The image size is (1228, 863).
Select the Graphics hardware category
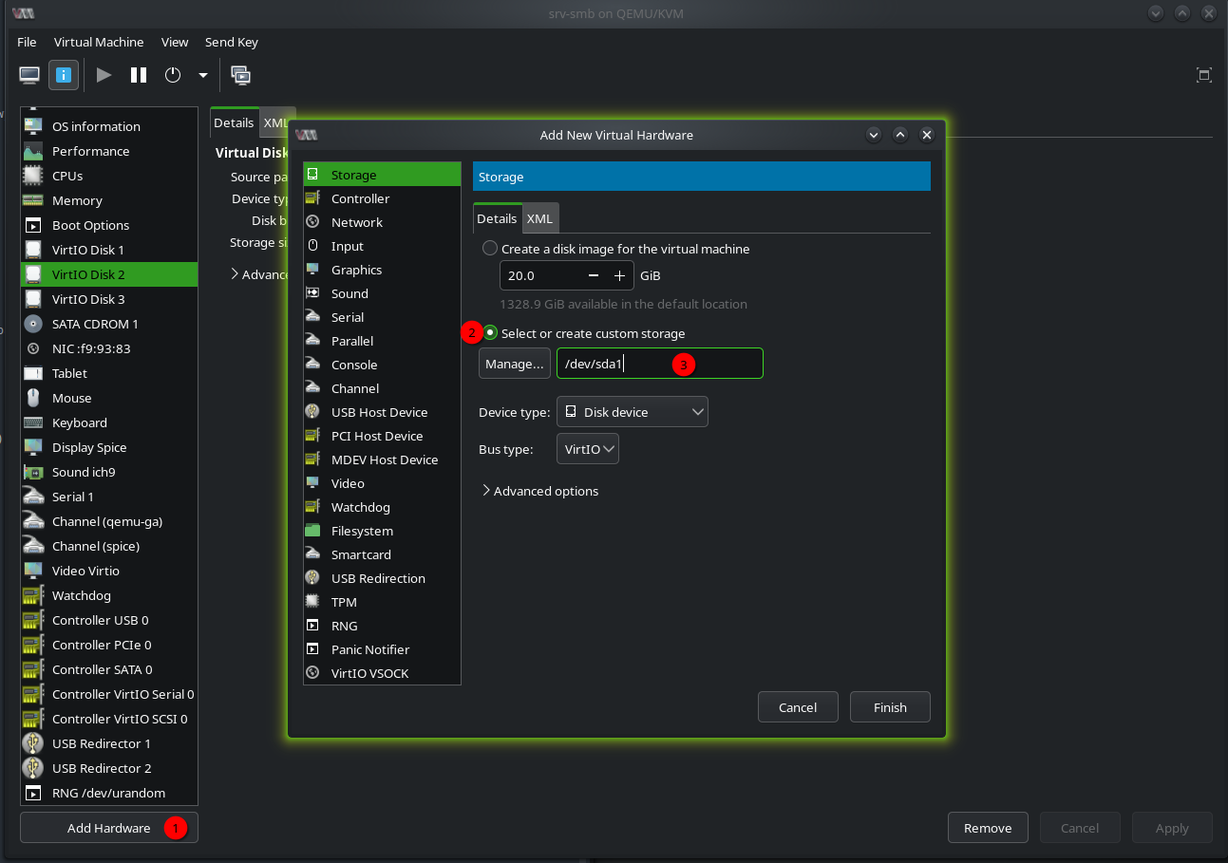pyautogui.click(x=355, y=270)
